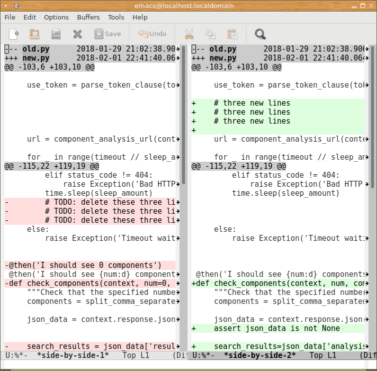Click the removed 'search_results = json_data' line in the left pane
The width and height of the screenshot is (377, 371).
click(x=90, y=346)
